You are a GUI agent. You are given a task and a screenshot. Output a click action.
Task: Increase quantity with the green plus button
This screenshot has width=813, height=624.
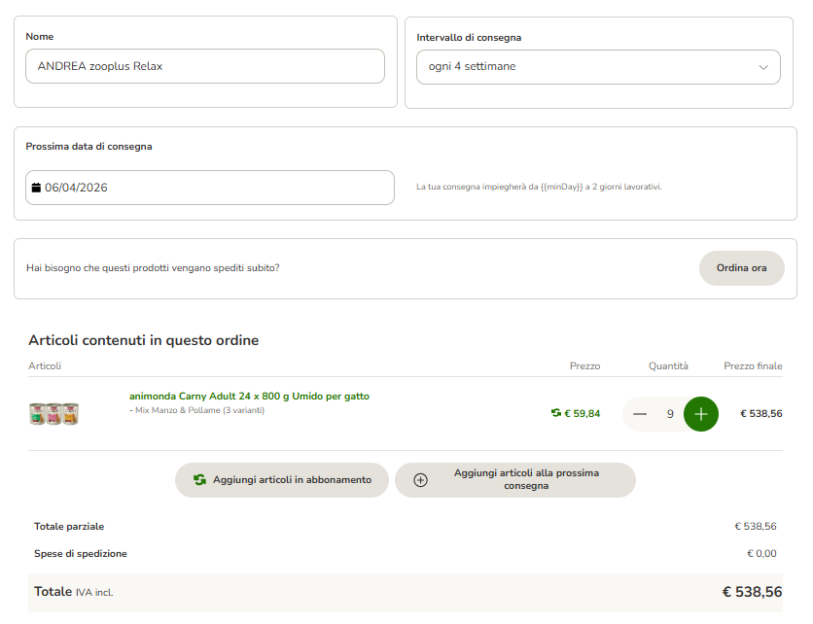[701, 414]
